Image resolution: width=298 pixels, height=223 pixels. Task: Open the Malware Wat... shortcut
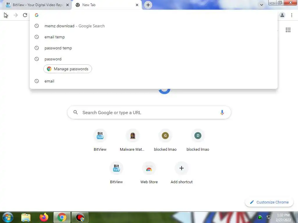pos(132,140)
